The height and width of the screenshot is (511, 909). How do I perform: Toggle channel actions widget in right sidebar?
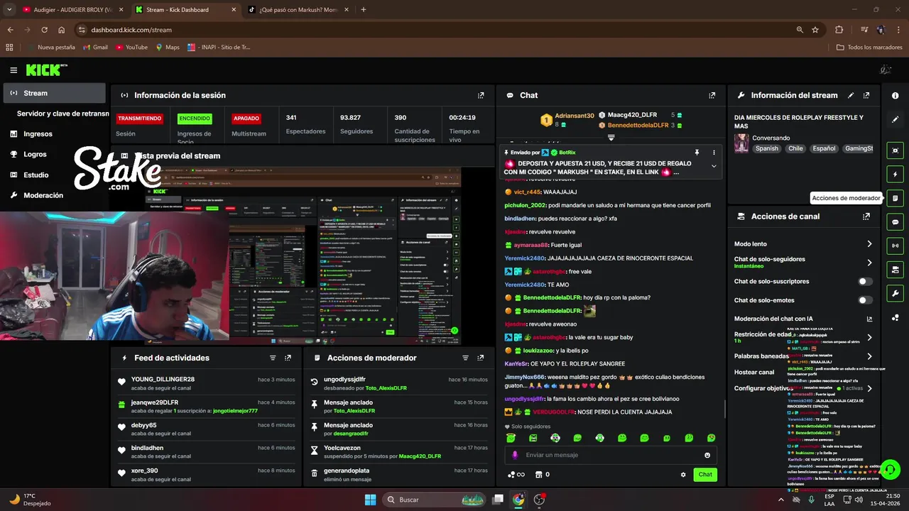pos(896,270)
